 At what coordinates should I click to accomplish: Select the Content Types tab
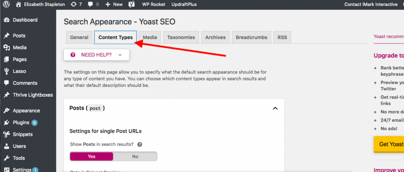116,37
